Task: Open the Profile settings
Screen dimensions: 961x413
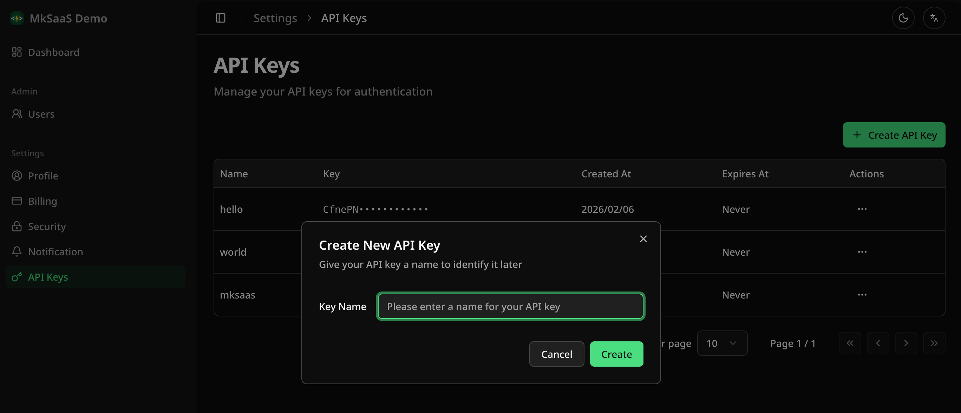Action: click(43, 176)
